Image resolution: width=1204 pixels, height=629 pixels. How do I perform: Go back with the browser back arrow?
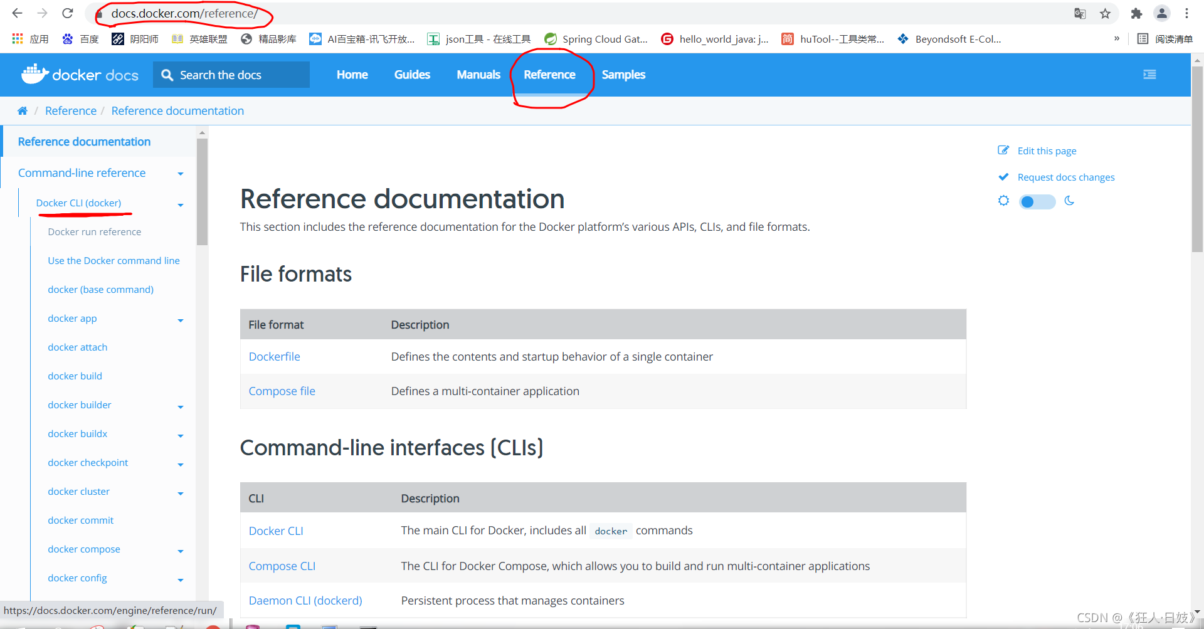pyautogui.click(x=18, y=13)
